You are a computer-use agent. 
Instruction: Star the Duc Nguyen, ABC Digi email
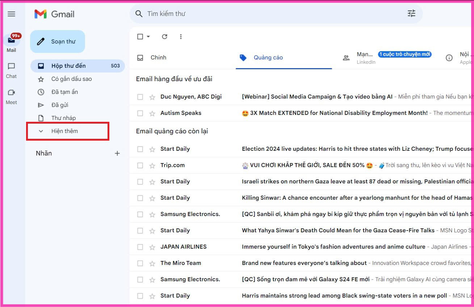tap(152, 97)
